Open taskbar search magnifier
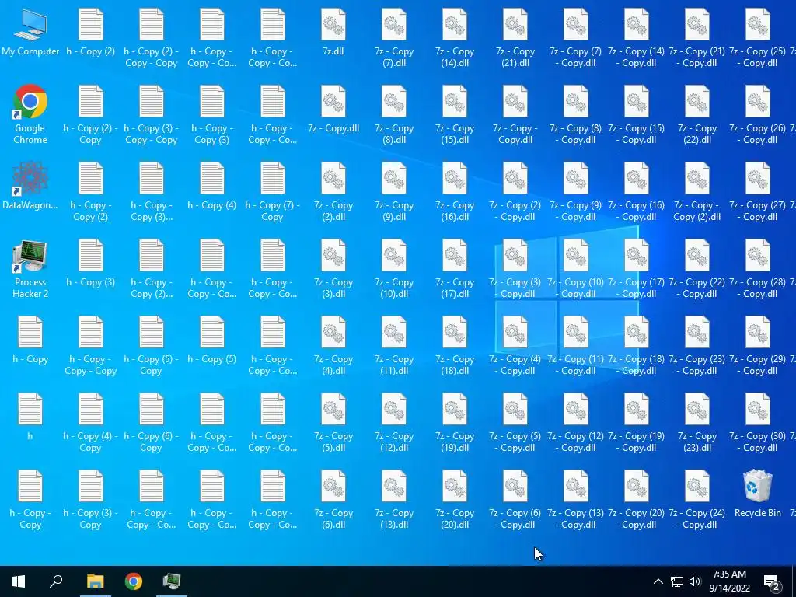 click(56, 581)
